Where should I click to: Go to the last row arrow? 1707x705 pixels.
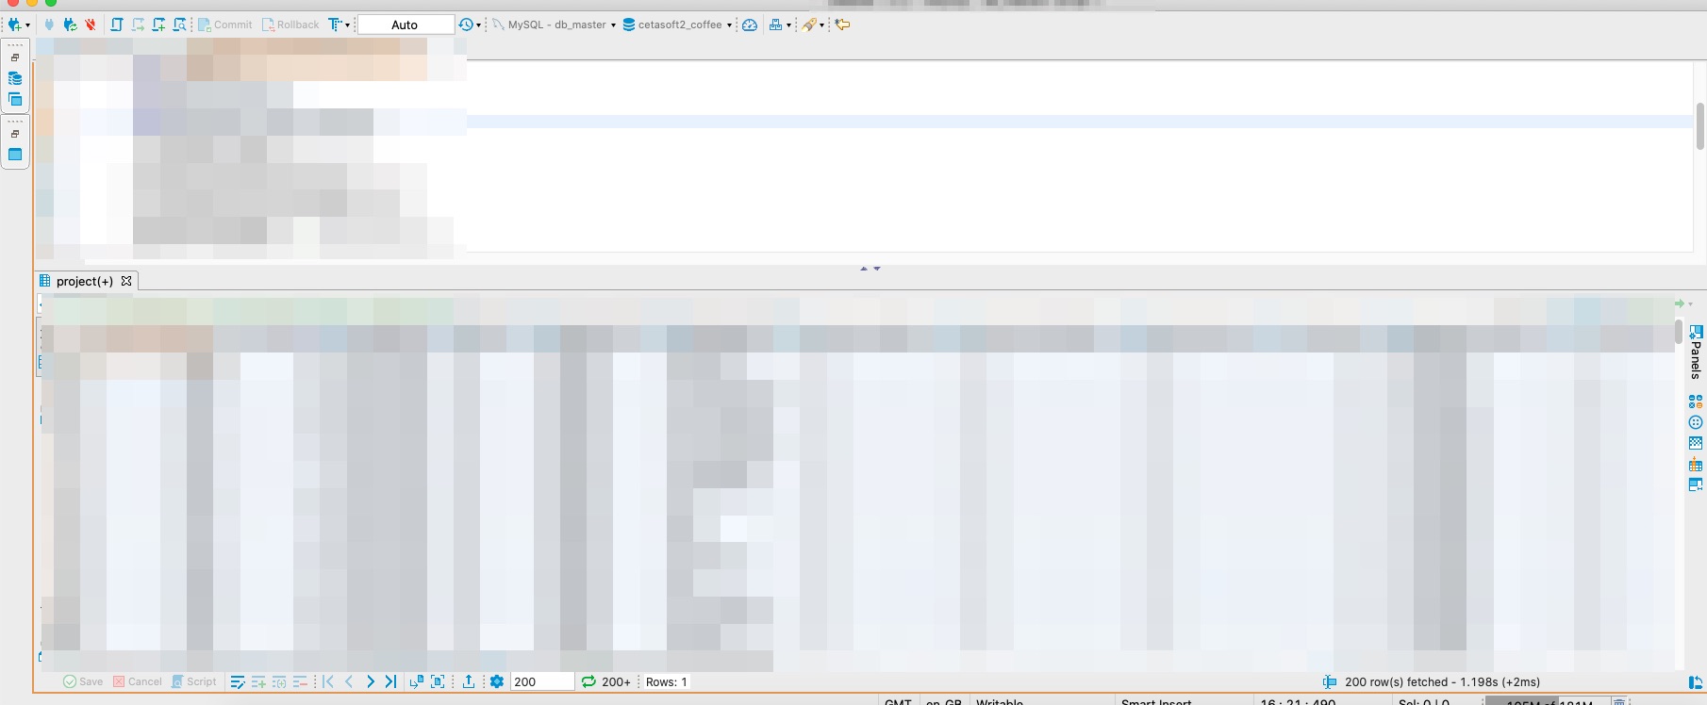click(x=390, y=681)
